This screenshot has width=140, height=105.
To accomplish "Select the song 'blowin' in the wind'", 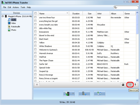I will (x=46, y=35).
